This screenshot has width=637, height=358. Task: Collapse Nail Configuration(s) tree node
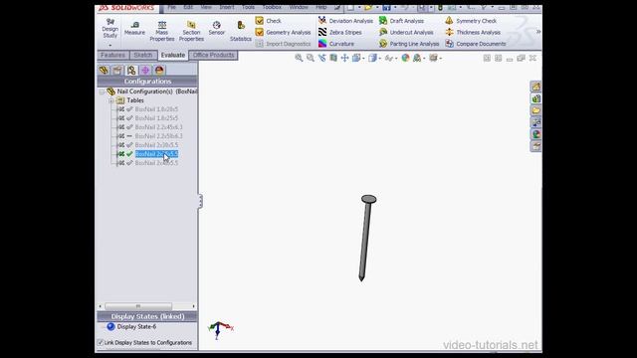[x=102, y=92]
